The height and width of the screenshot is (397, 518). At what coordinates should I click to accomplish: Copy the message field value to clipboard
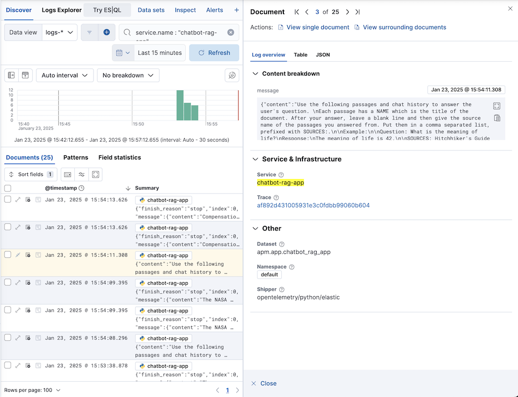(497, 118)
